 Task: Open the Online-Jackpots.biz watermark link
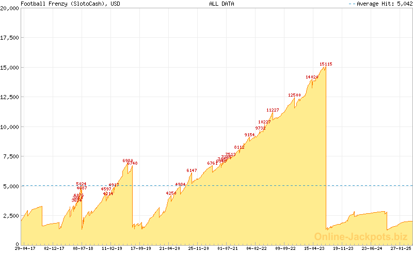coord(357,236)
